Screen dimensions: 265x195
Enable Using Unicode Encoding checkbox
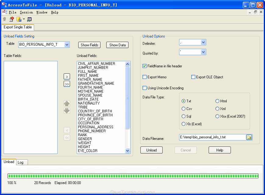tap(144, 88)
